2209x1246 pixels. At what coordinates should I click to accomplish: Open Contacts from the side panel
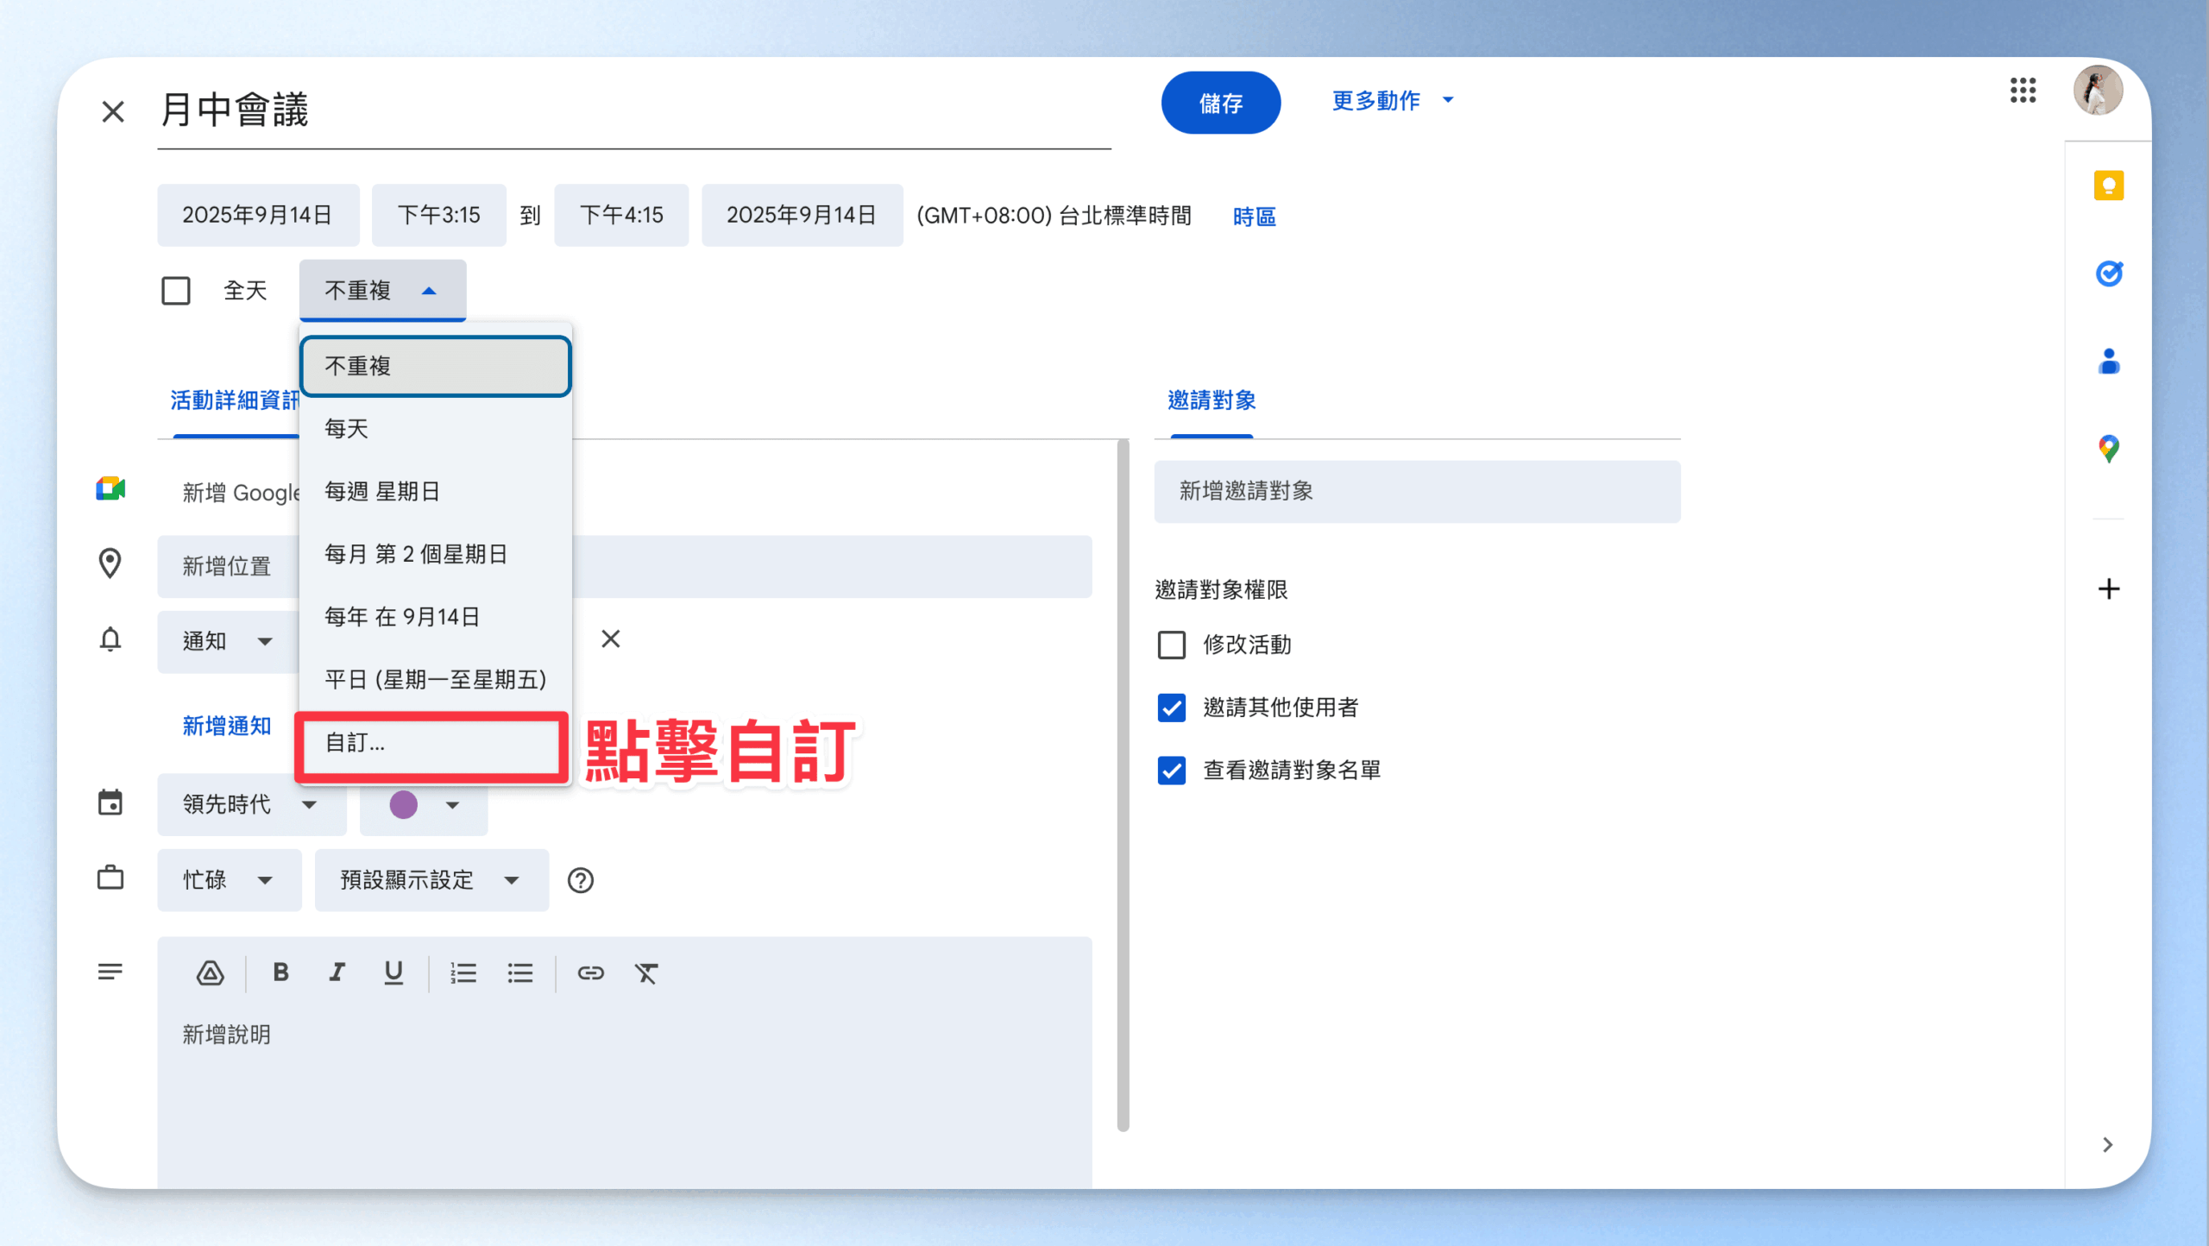[x=2108, y=362]
